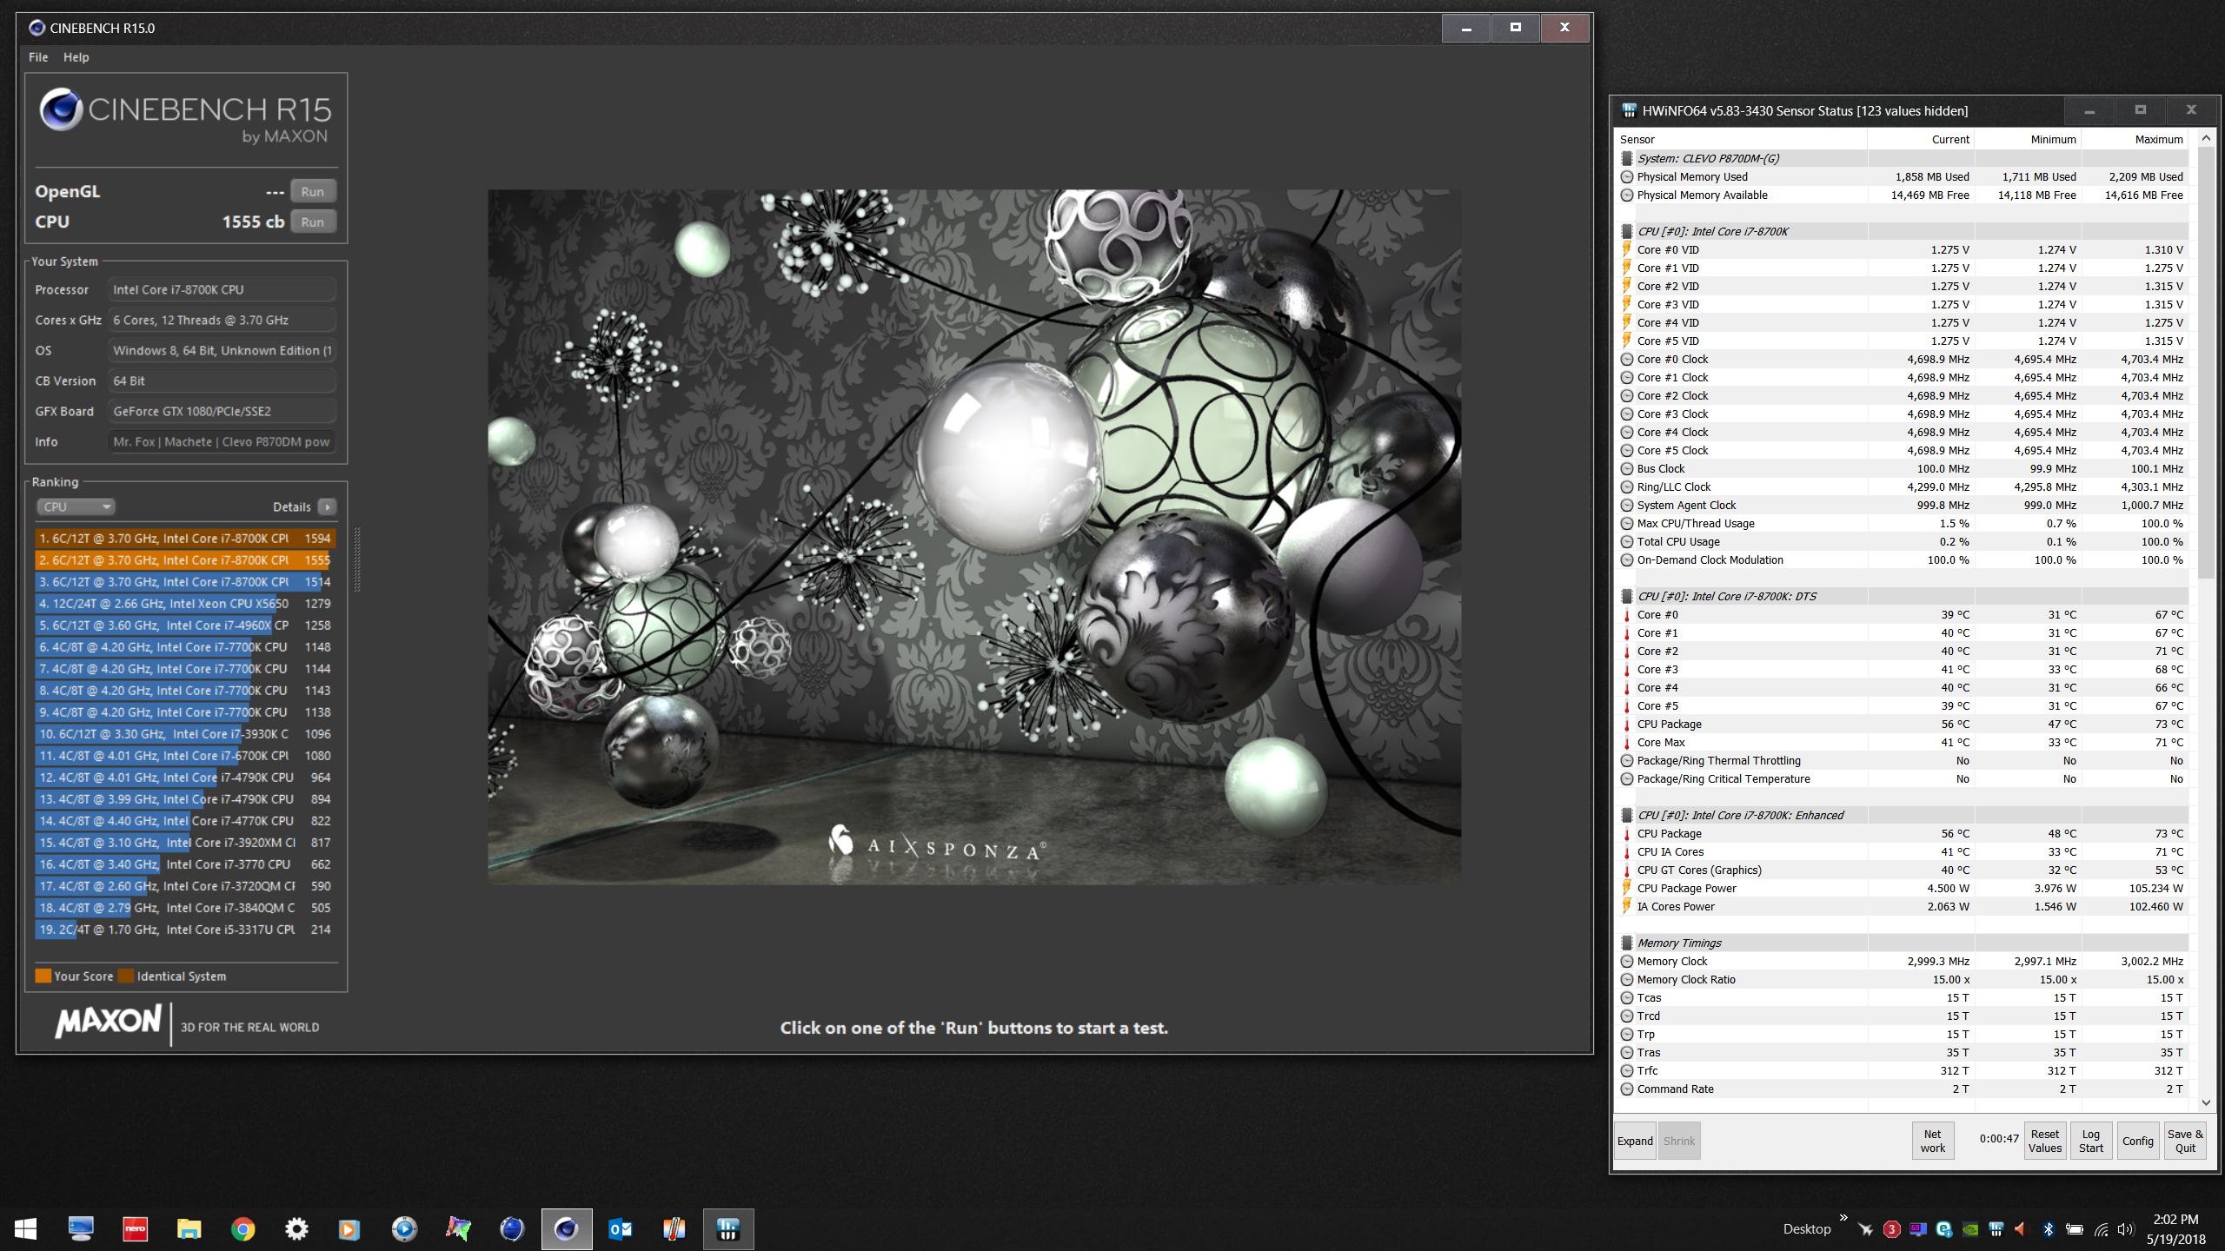Screen dimensions: 2225x1251
Task: Open File Explorer from the taskbar
Action: (189, 1228)
